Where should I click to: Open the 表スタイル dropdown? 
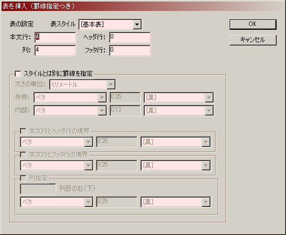(110, 25)
